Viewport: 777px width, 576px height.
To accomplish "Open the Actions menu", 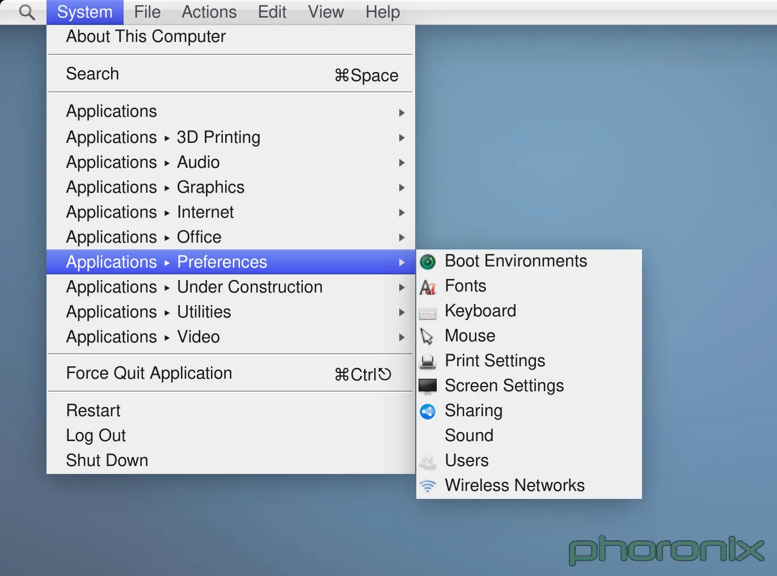I will 209,12.
